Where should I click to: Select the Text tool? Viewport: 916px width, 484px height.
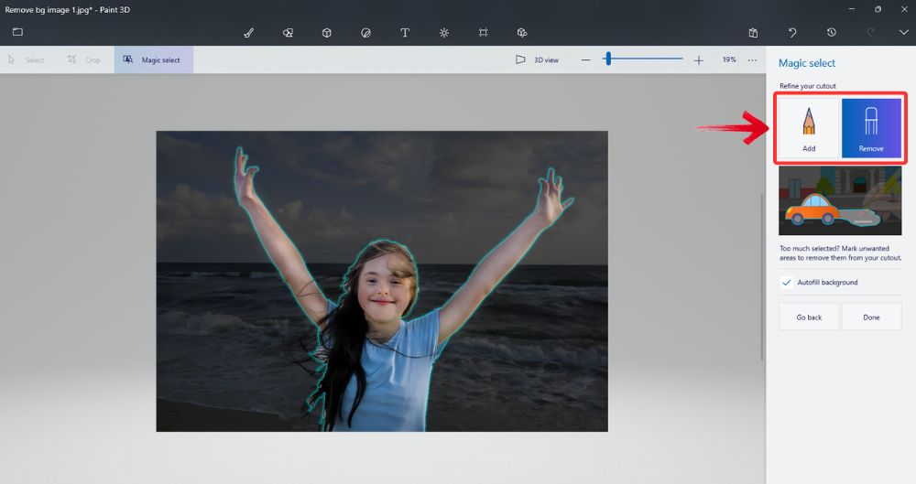click(x=405, y=32)
